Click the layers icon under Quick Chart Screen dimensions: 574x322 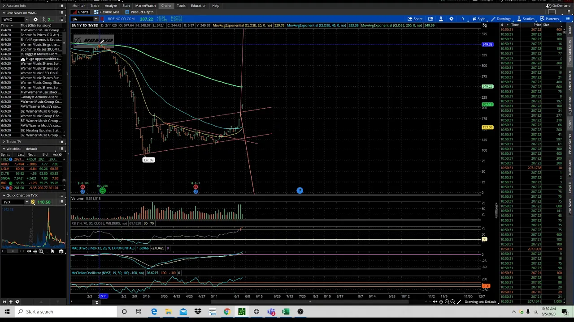(x=61, y=251)
